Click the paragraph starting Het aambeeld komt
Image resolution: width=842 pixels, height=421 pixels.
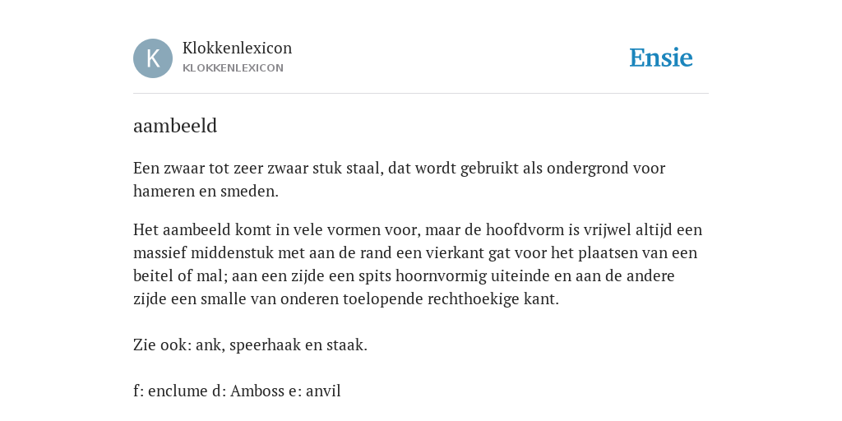pyautogui.click(x=418, y=264)
